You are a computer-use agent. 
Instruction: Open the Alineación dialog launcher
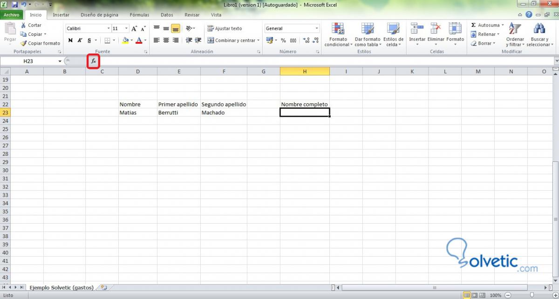tap(259, 52)
